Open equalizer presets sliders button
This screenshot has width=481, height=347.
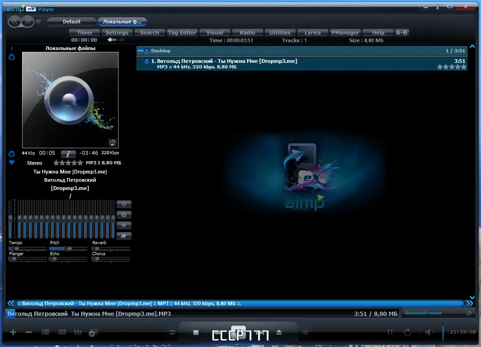[124, 225]
